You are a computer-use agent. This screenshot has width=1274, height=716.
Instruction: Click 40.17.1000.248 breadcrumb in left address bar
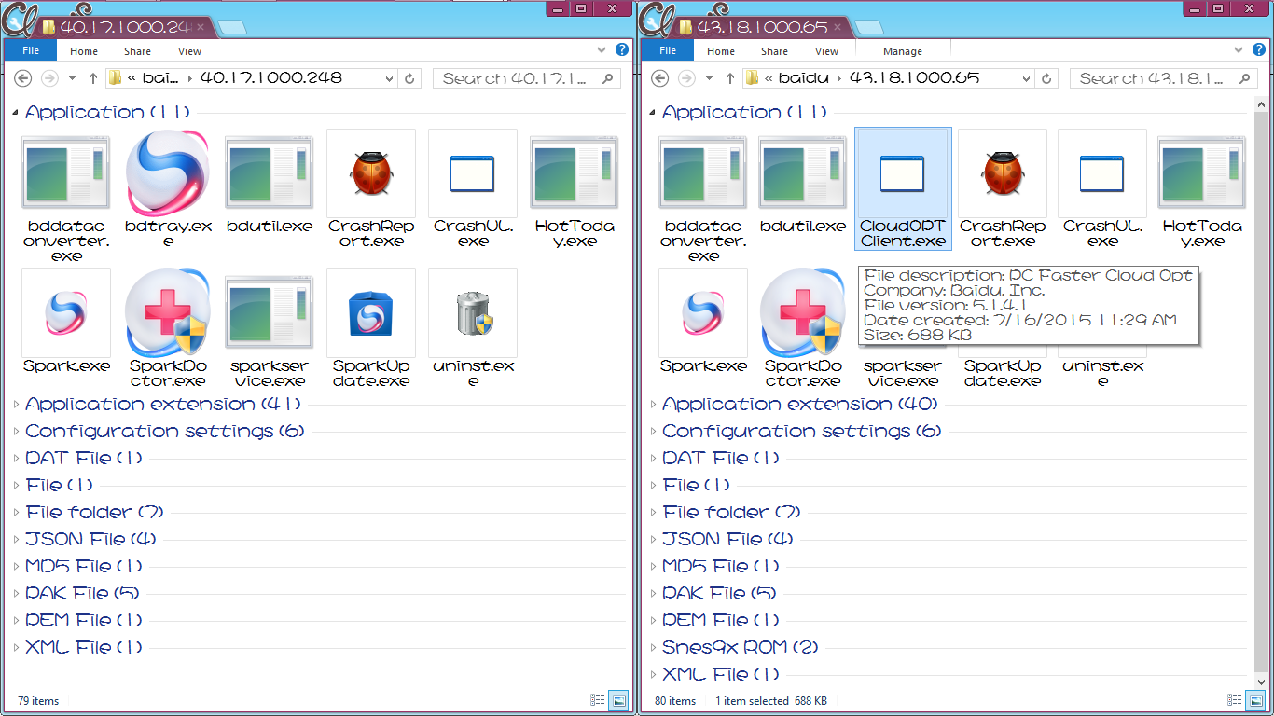point(271,78)
